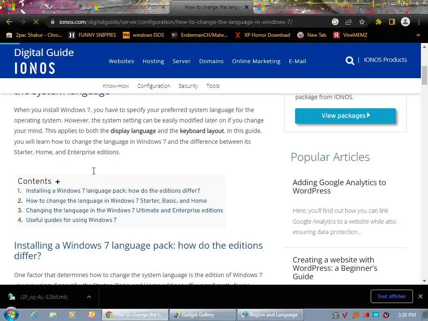Share this page via share icon
The height and width of the screenshot is (321, 428).
pyautogui.click(x=349, y=22)
